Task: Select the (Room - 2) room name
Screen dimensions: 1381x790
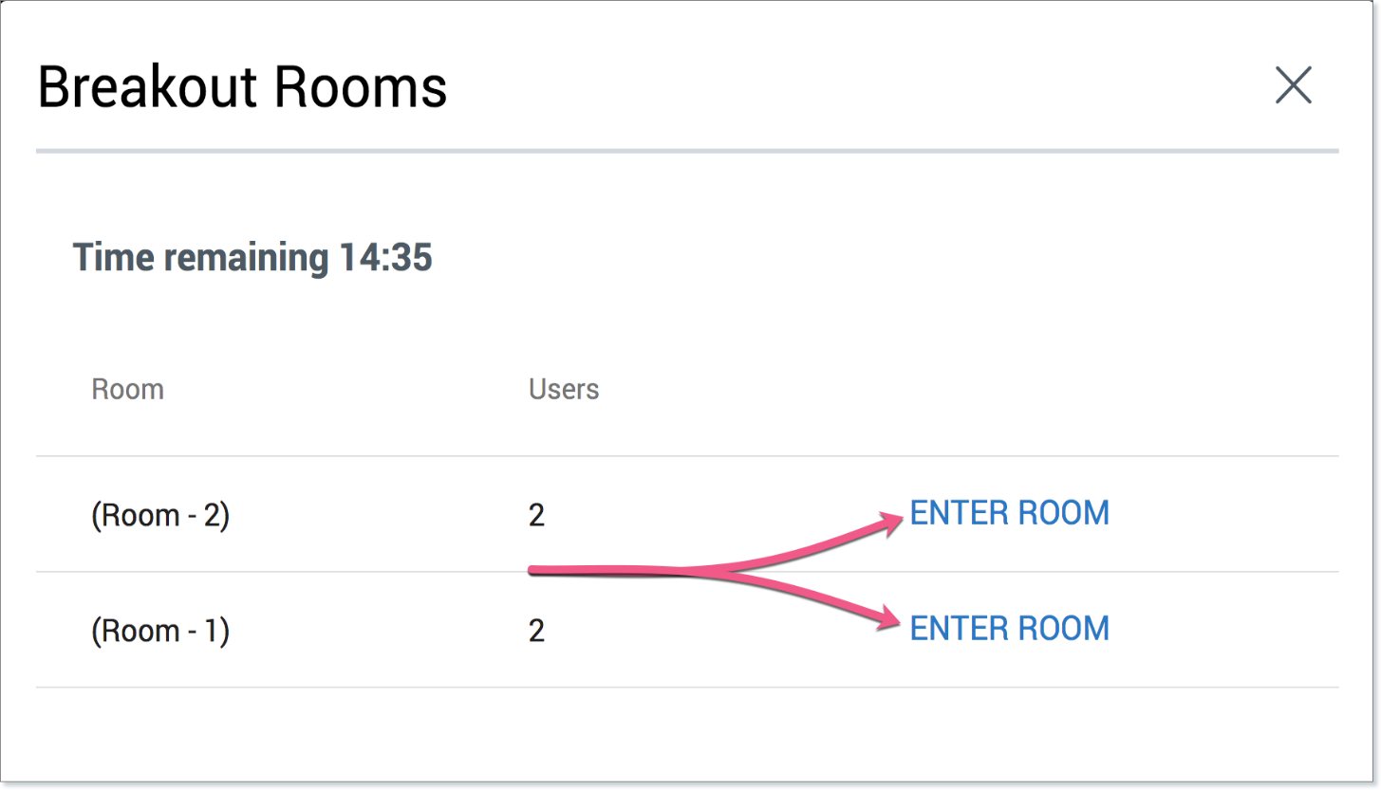Action: coord(160,515)
